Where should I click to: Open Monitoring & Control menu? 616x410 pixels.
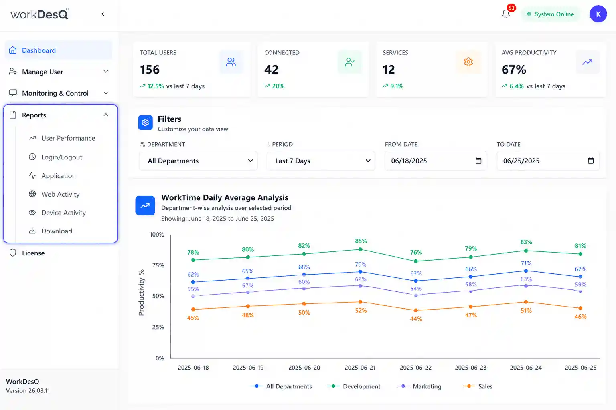click(x=59, y=93)
